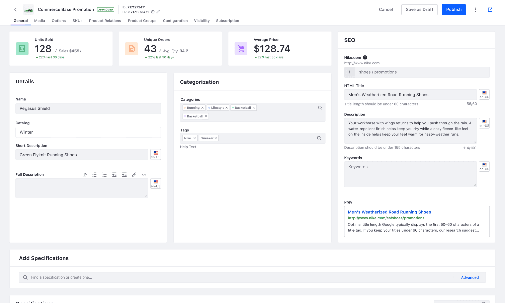Switch to the Product Relations tab
This screenshot has height=303, width=505.
click(x=105, y=21)
